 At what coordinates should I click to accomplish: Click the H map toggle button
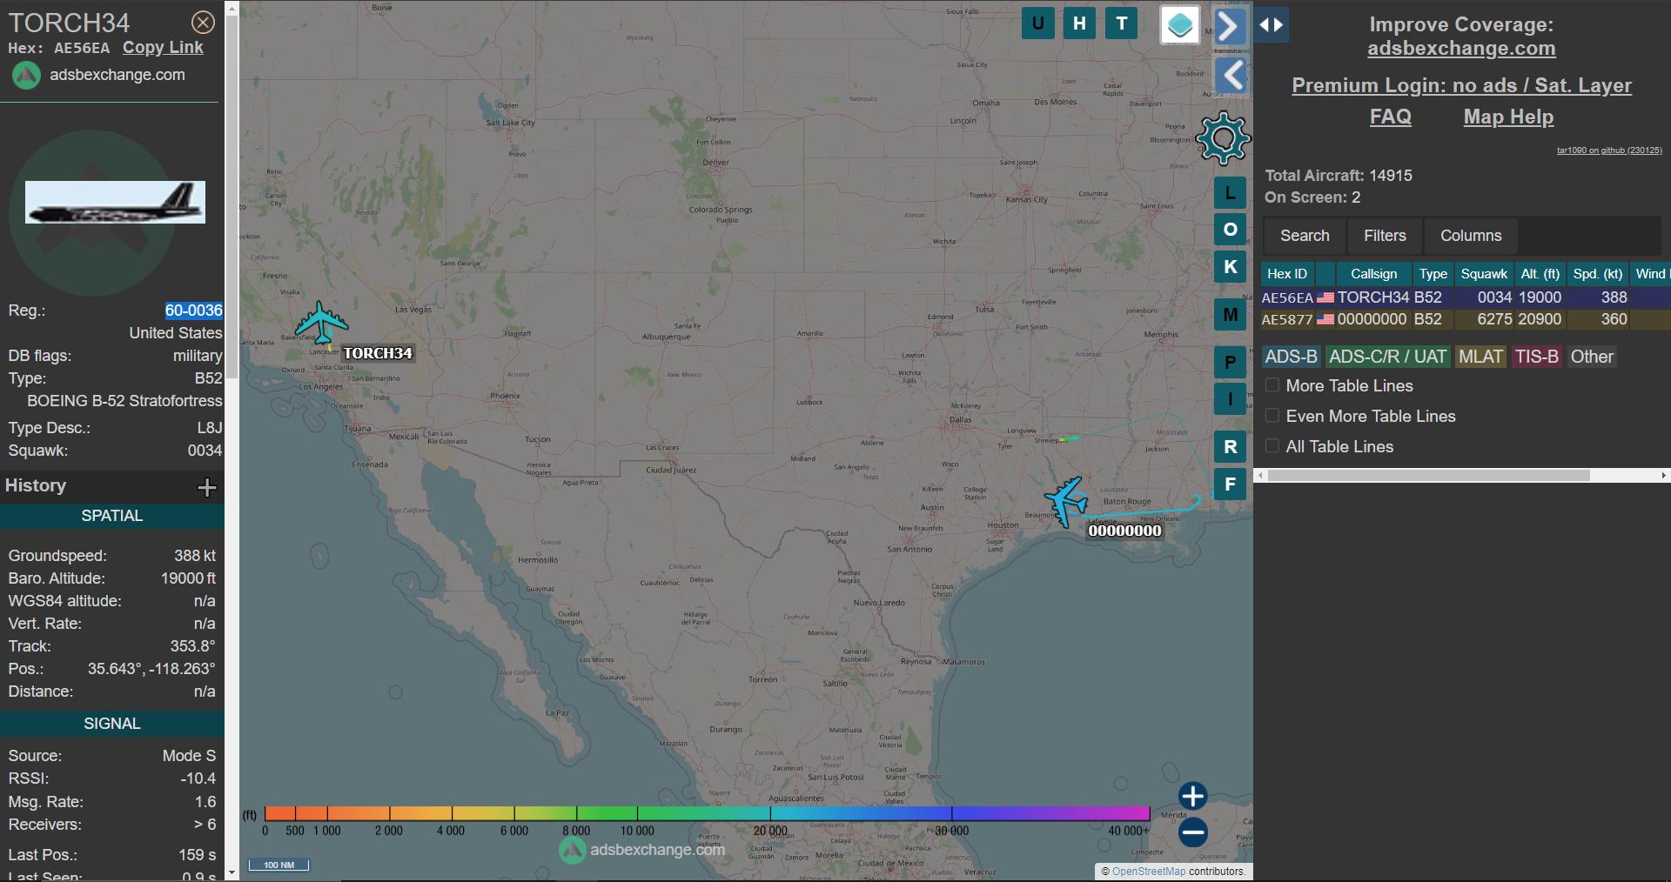[x=1079, y=23]
